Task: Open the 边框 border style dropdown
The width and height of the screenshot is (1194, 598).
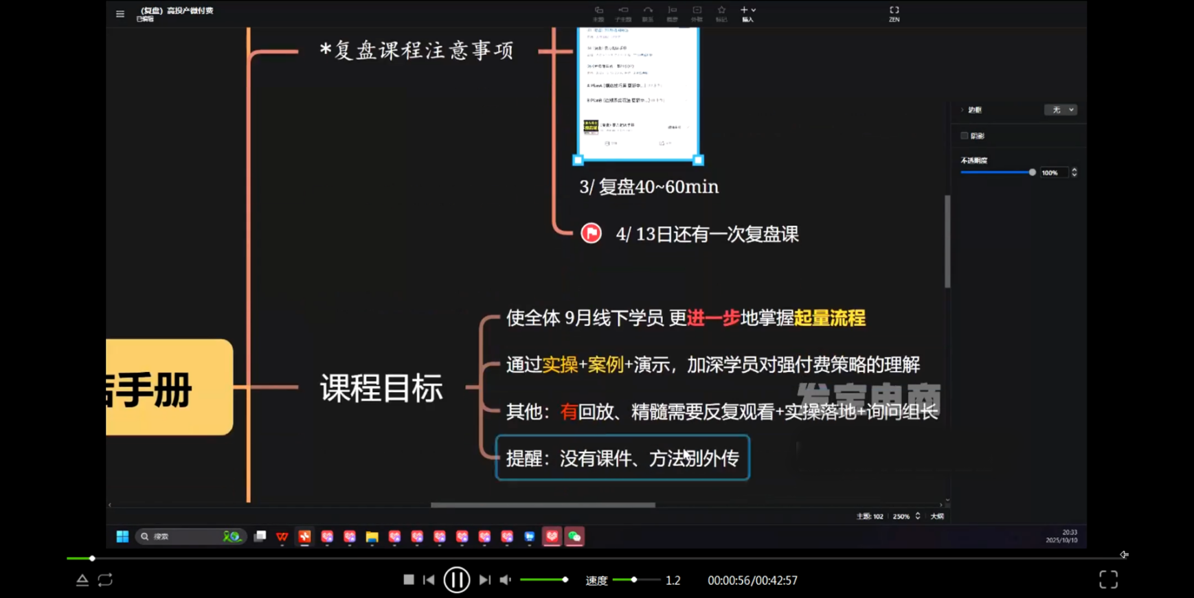Action: (1060, 110)
